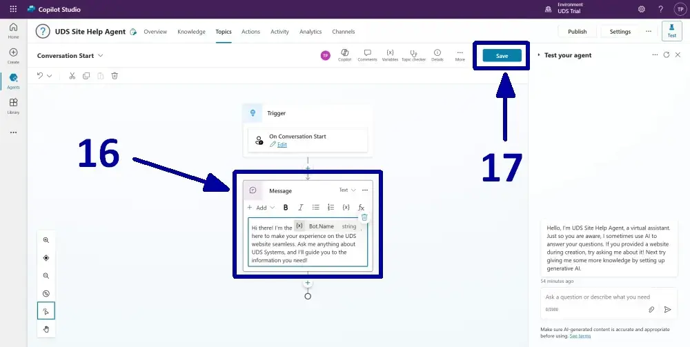
Task: Show more sidebar options ellipsis
Action: pos(13,132)
